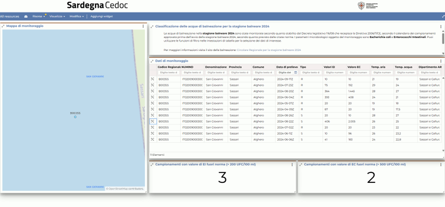Expand the Modifica dropdown menu
The height and width of the screenshot is (207, 445).
tap(76, 17)
